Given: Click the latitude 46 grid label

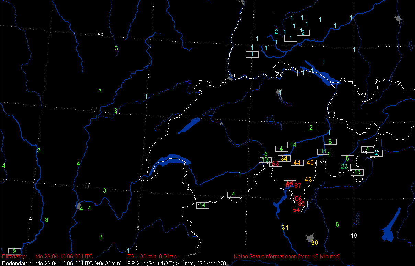Looking at the screenshot, I should [x=88, y=186].
